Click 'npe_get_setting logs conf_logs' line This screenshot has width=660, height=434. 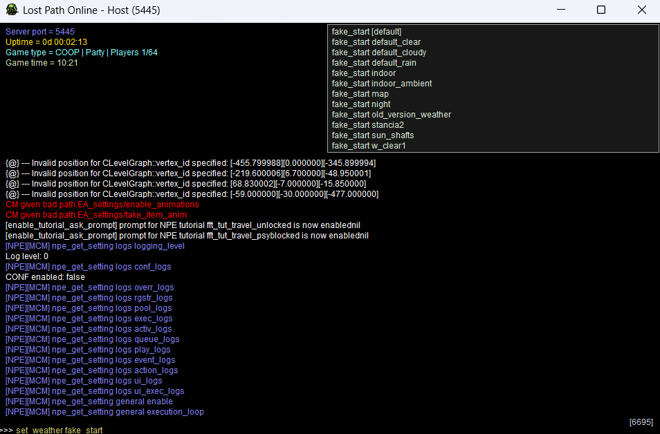click(89, 267)
